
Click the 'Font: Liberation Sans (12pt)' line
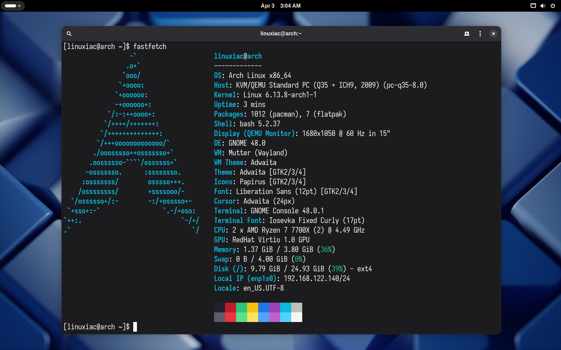point(286,192)
